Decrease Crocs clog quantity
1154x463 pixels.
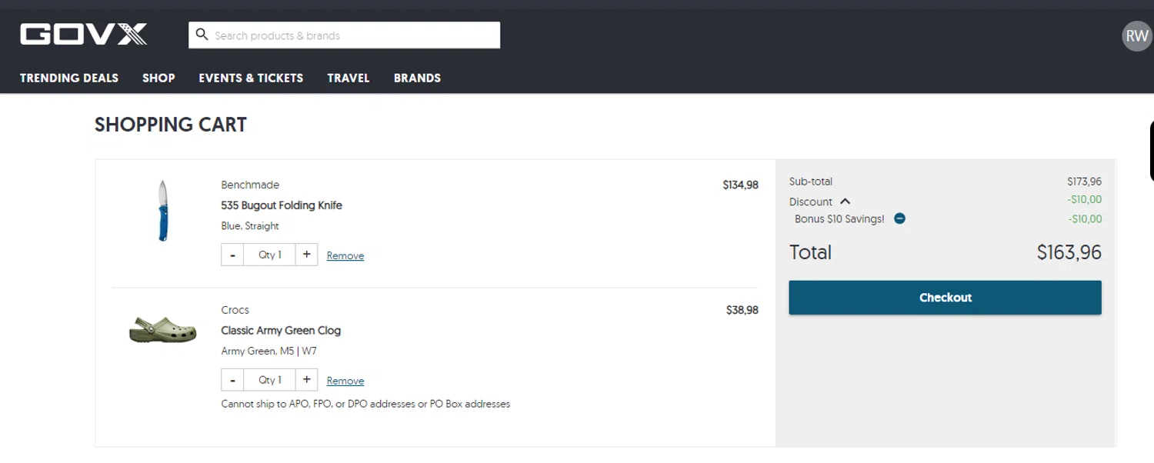[x=232, y=380]
